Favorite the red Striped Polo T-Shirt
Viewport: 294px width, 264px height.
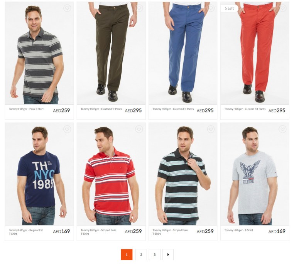(139, 129)
